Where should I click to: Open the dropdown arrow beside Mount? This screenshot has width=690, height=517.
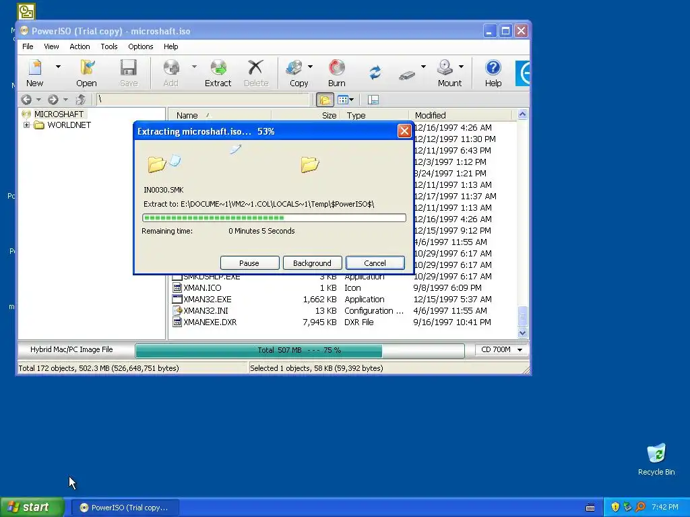point(461,67)
